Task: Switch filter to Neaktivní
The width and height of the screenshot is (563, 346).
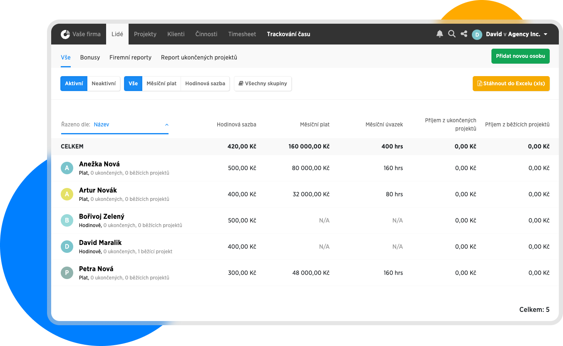Action: coord(104,84)
